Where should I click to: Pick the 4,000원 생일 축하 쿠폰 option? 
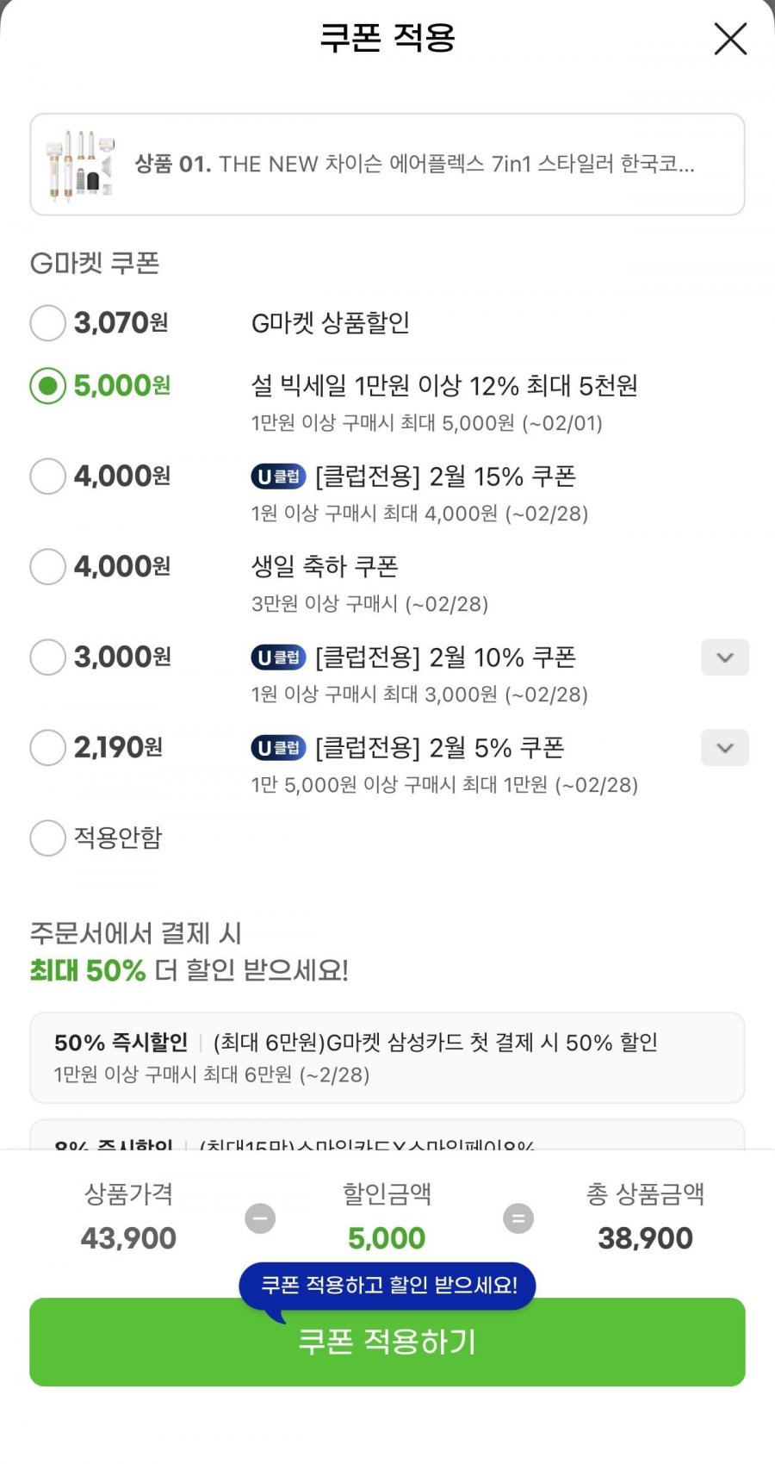tap(48, 567)
